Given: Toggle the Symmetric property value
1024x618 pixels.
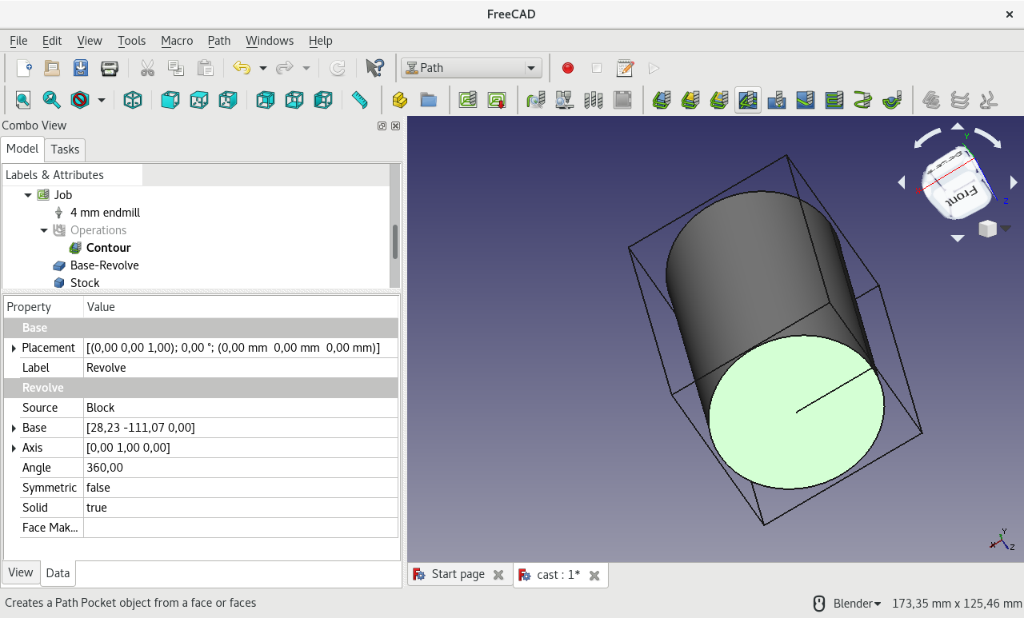Looking at the screenshot, I should 240,488.
